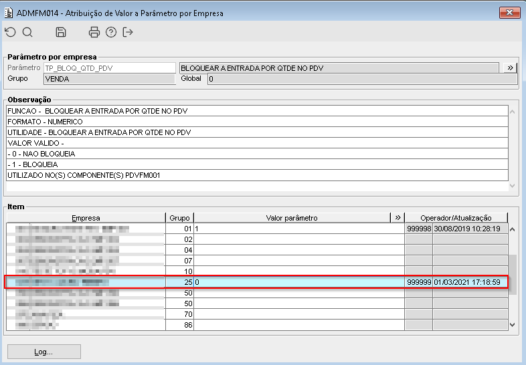This screenshot has width=526, height=365.
Task: Exit using the door arrow icon
Action: pos(128,32)
